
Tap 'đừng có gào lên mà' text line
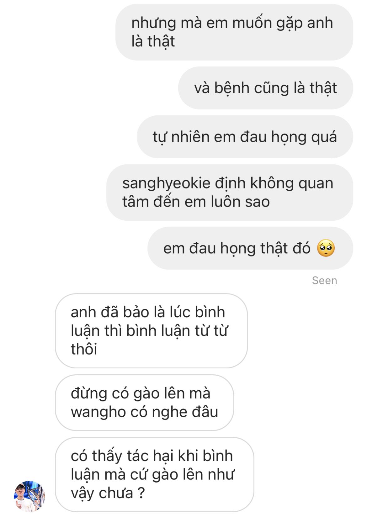[x=141, y=393]
